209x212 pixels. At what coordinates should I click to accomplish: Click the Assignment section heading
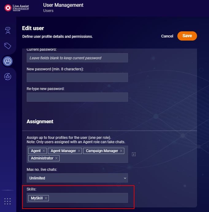40,122
